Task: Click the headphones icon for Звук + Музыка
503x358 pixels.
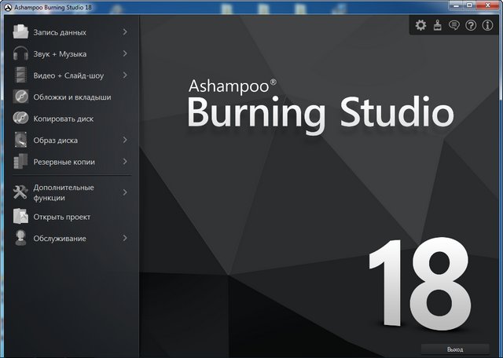Action: (x=20, y=54)
